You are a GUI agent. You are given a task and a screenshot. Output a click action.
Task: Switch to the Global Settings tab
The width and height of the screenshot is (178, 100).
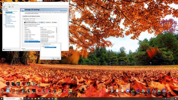[26, 19]
